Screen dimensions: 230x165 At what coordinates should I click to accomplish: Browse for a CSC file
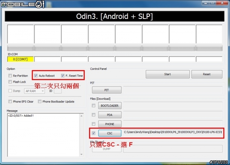[x=110, y=133]
